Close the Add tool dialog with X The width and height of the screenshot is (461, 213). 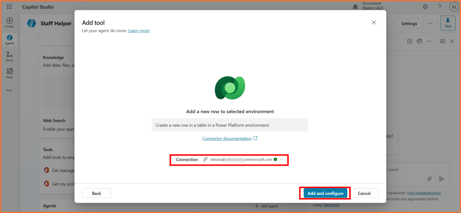374,23
